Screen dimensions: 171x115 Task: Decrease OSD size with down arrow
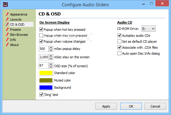(51, 67)
